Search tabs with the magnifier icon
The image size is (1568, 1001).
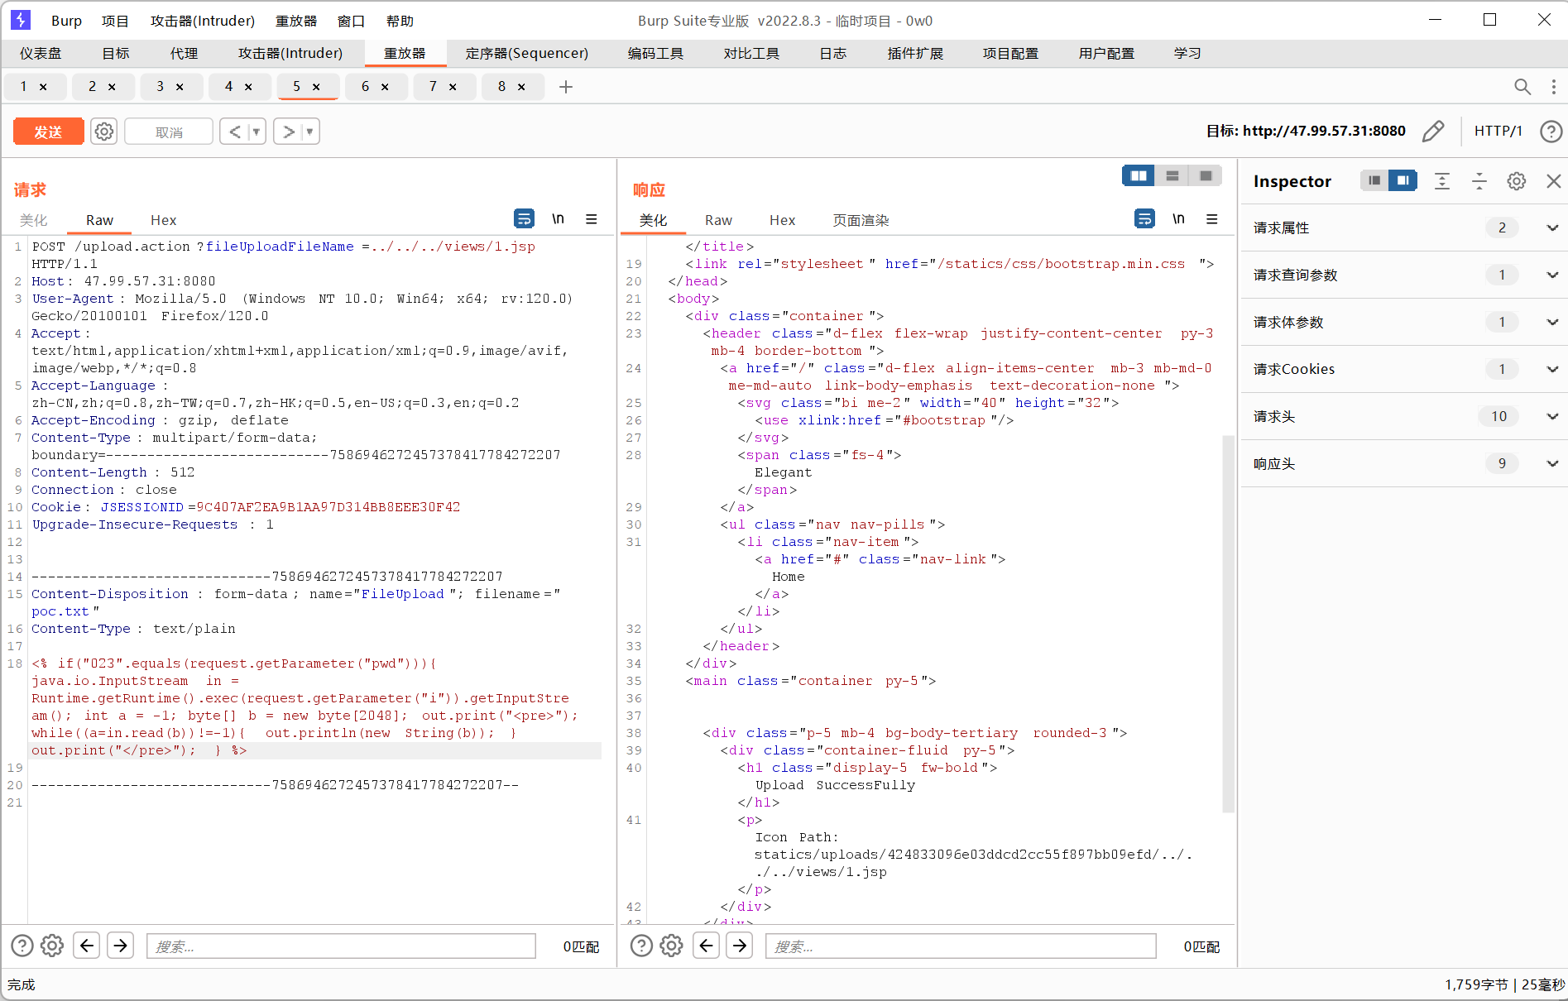click(x=1522, y=87)
